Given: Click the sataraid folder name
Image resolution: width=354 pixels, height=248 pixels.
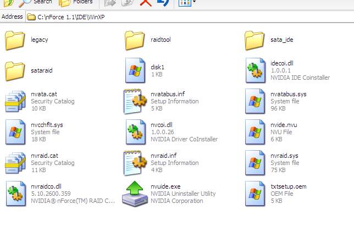Looking at the screenshot, I should click(x=42, y=70).
